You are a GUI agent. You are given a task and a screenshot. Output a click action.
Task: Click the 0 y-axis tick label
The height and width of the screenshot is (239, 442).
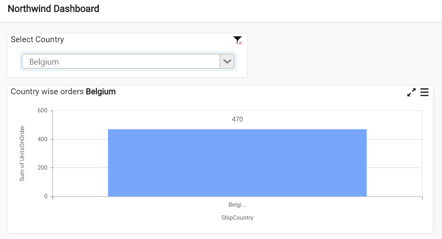click(x=46, y=196)
